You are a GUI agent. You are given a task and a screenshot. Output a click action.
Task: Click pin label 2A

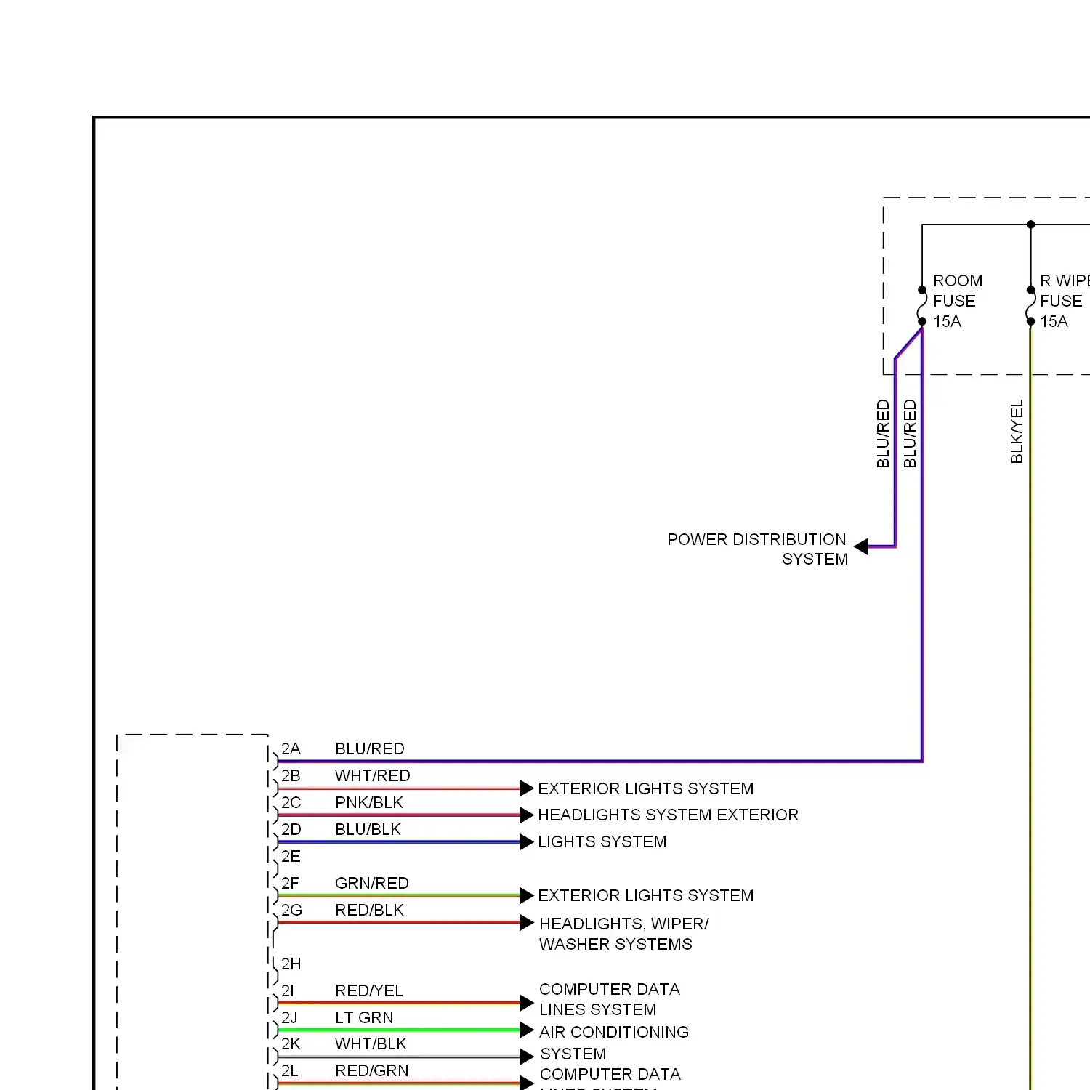click(291, 748)
